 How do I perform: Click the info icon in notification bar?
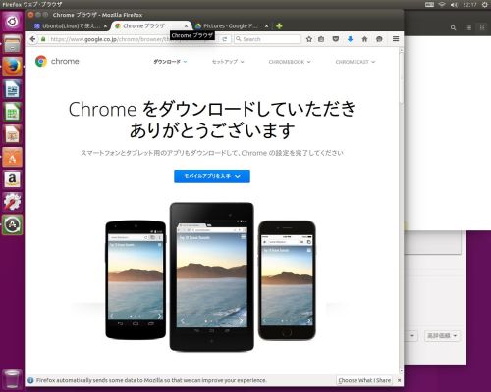30,380
